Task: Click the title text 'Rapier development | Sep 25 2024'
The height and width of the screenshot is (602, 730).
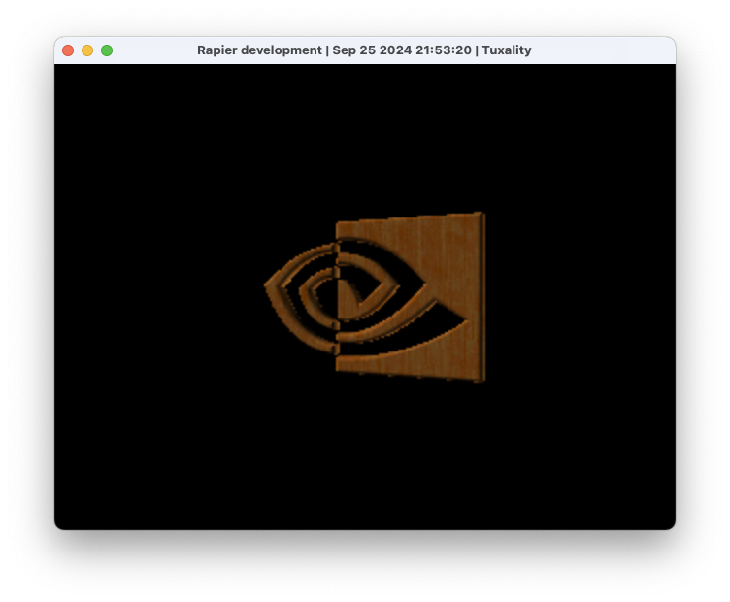Action: pos(305,50)
